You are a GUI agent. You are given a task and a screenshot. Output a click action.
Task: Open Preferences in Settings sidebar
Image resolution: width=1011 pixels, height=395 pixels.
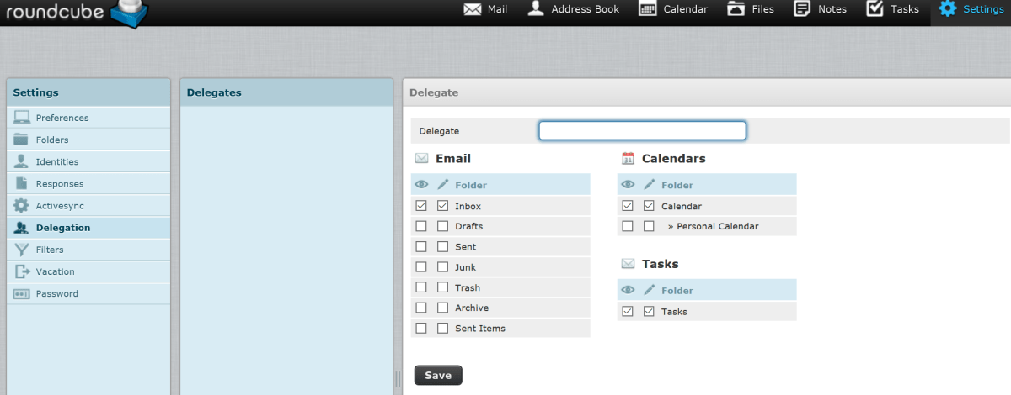[x=62, y=118]
